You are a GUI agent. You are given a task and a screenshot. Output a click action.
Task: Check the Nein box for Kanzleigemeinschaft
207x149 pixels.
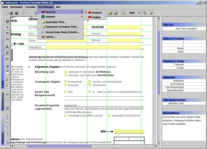click(x=65, y=92)
